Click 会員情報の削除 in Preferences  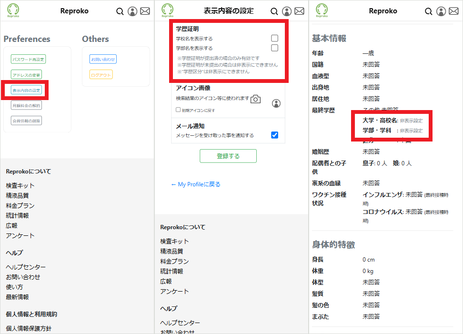(25, 121)
